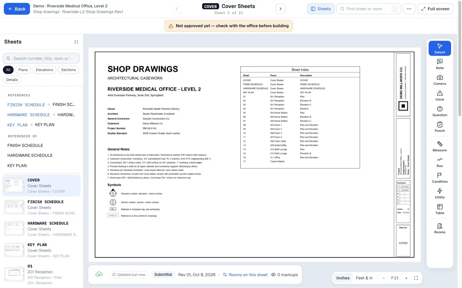Choose the Utility tool
The width and height of the screenshot is (462, 288).
pyautogui.click(x=440, y=193)
